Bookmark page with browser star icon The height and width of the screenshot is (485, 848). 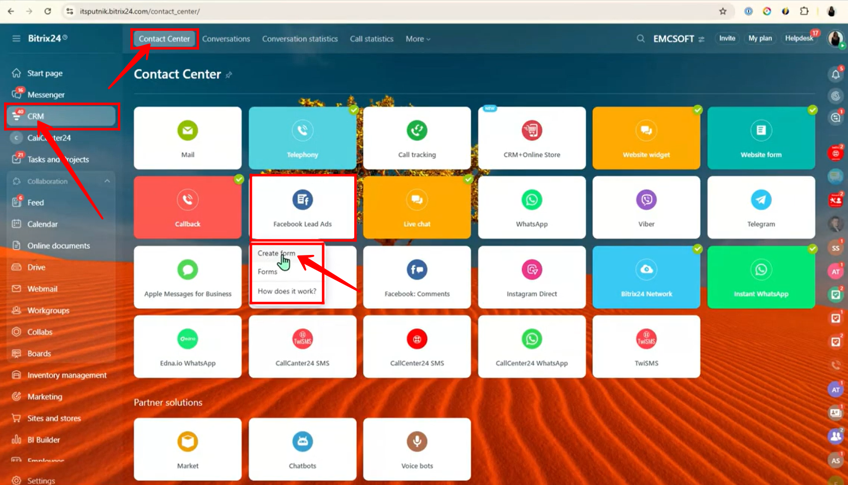click(723, 11)
